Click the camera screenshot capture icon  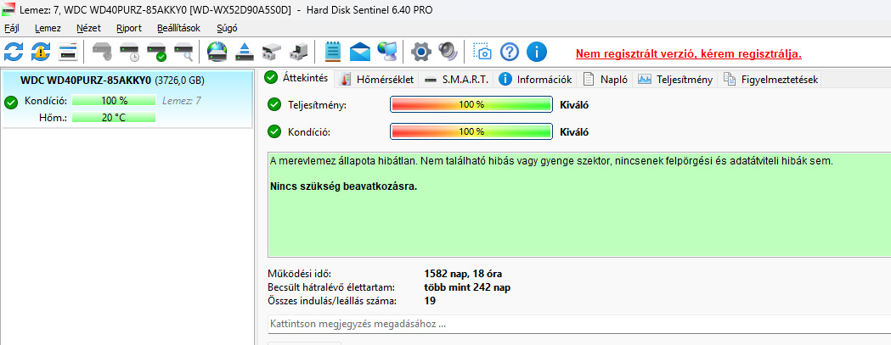(482, 53)
